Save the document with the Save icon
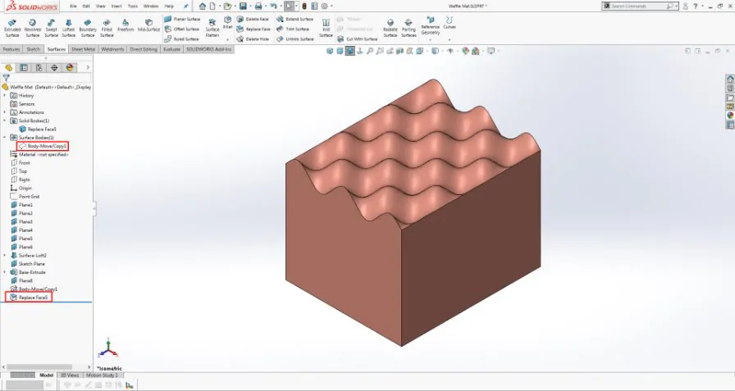The image size is (735, 391). coord(243,6)
